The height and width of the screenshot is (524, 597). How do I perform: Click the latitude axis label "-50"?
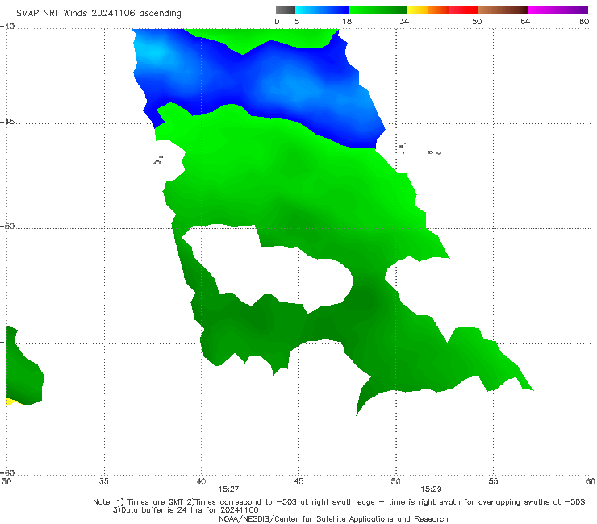(7, 226)
